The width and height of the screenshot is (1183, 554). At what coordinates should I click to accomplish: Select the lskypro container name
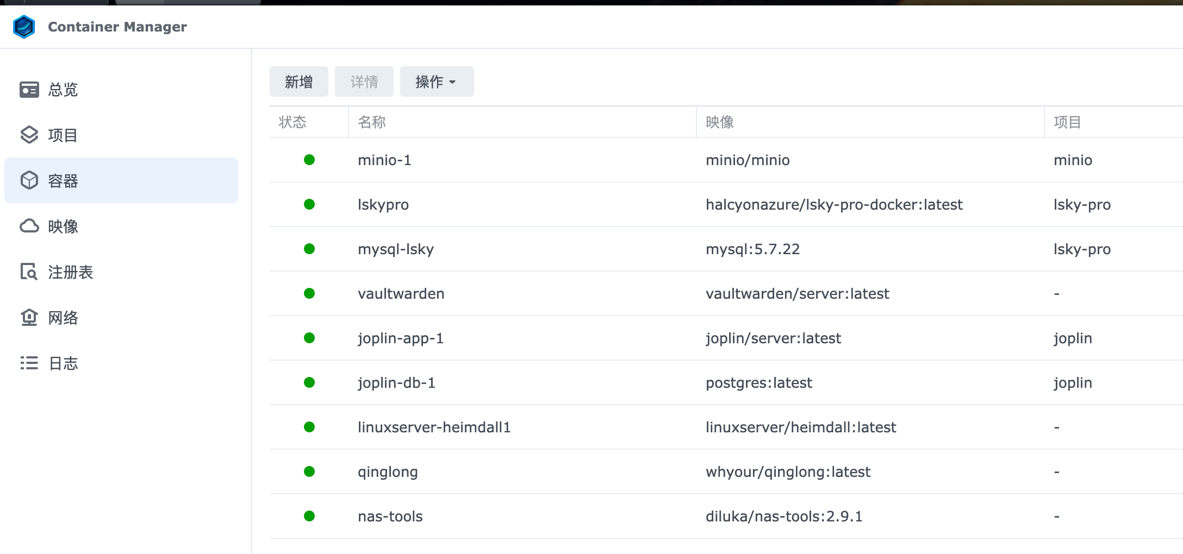[x=383, y=205]
